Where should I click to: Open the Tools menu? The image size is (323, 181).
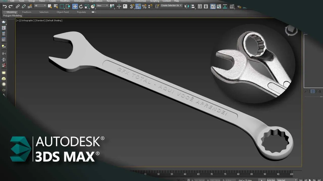[21, 1]
